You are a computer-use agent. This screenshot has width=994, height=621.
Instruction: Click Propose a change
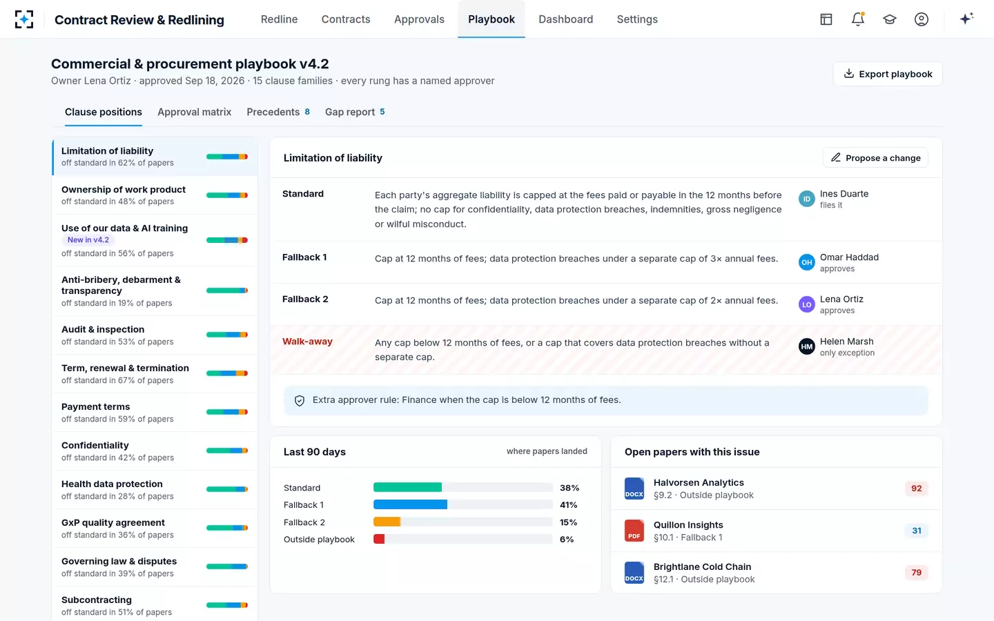click(875, 158)
